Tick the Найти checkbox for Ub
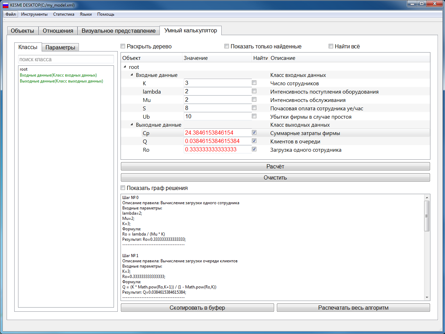 pyautogui.click(x=254, y=116)
